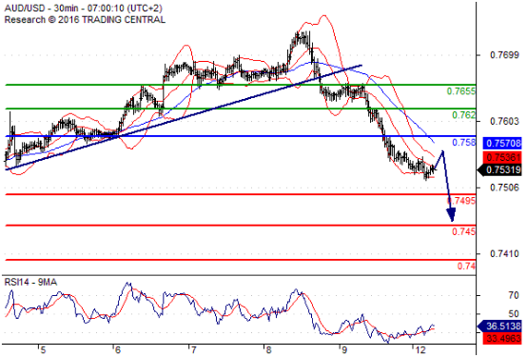Click date label 12 on time axis
Screen dimensions: 527x356
click(x=420, y=350)
